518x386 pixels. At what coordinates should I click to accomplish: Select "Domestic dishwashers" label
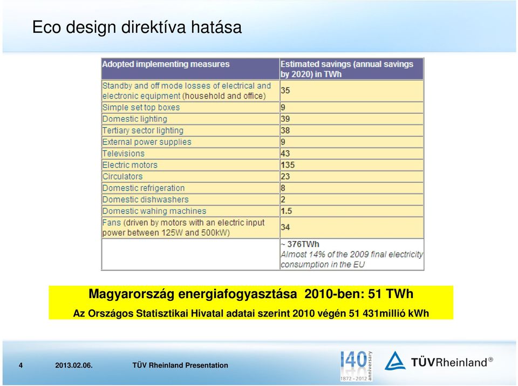pos(145,199)
